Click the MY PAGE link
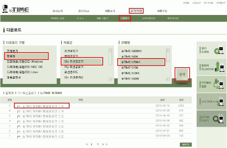The image size is (227, 148). 208,3
